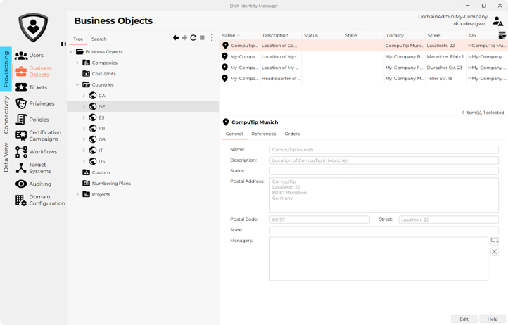
Task: Click the Edit button
Action: pyautogui.click(x=464, y=319)
